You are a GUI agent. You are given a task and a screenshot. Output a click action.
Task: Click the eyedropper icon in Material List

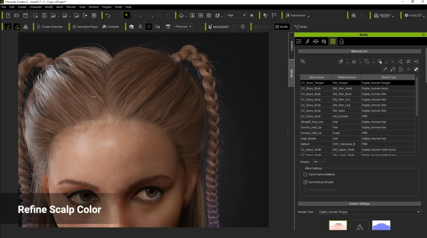(x=385, y=69)
